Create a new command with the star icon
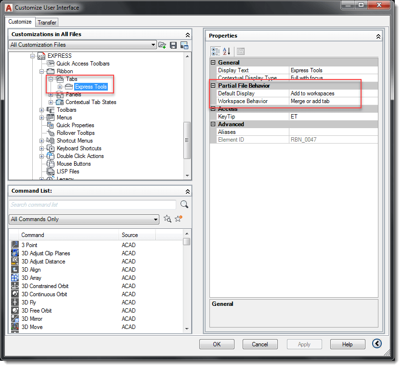The image size is (402, 368). [177, 218]
